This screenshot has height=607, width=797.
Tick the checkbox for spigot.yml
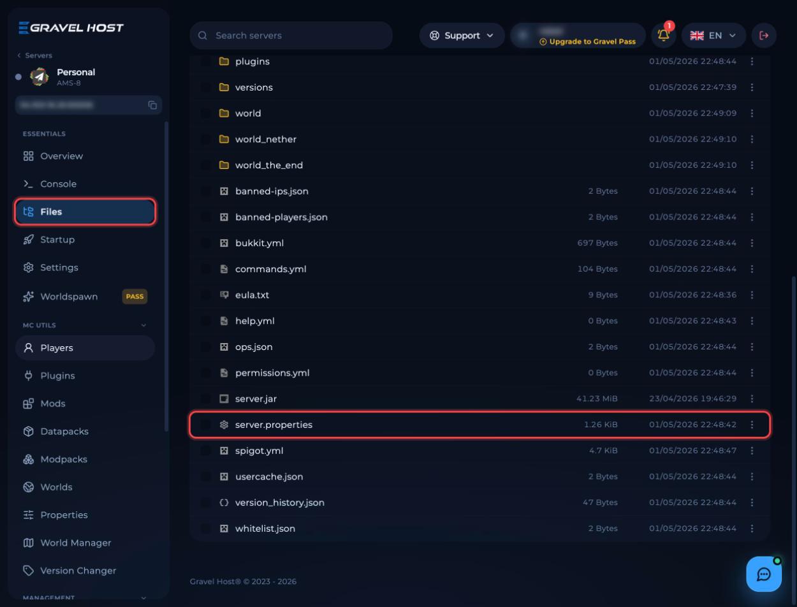[205, 451]
